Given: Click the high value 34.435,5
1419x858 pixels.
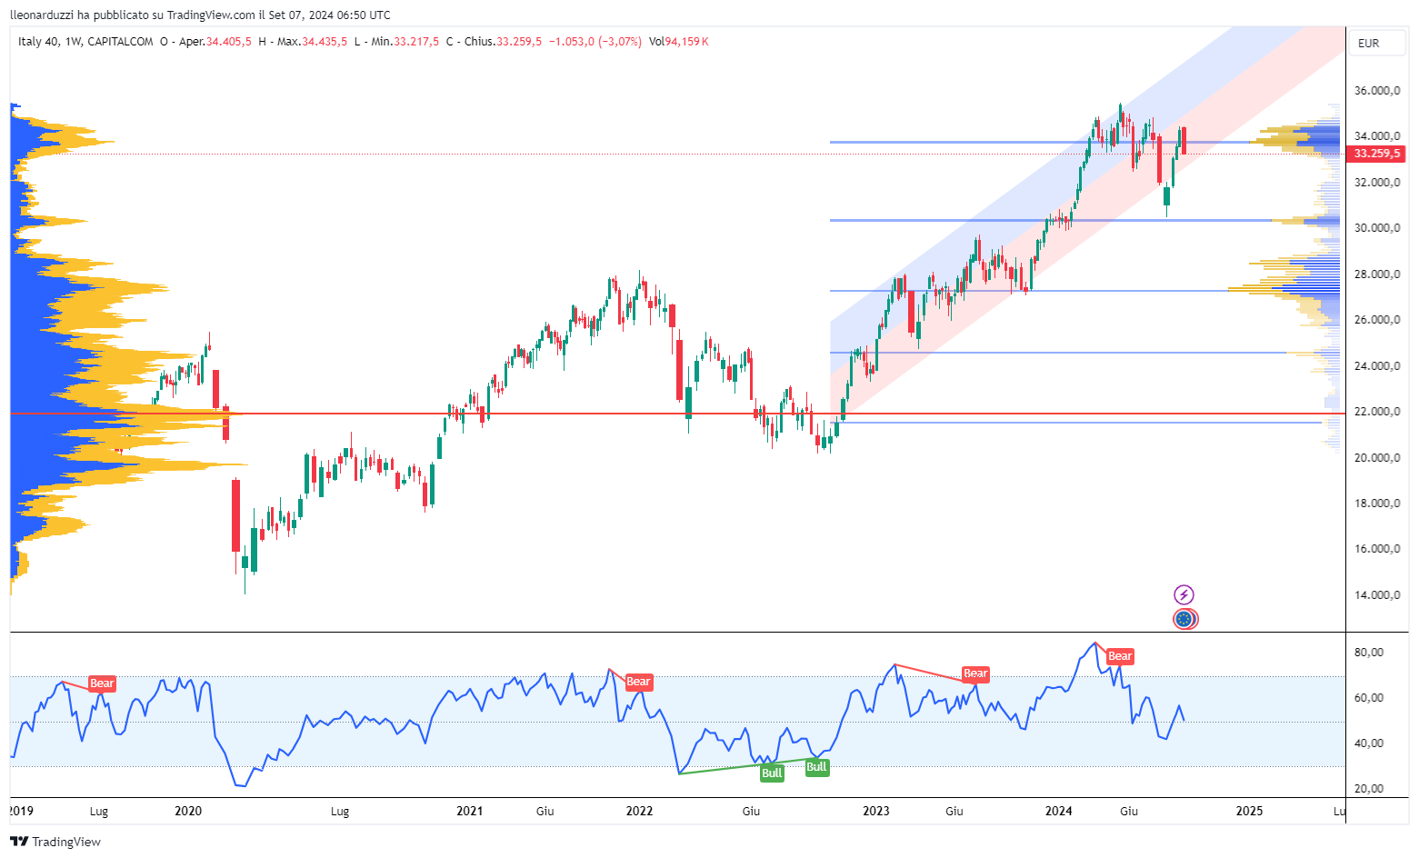Looking at the screenshot, I should (325, 42).
